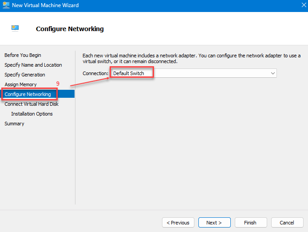Click the Connection: label
The width and height of the screenshot is (308, 232).
[95, 73]
